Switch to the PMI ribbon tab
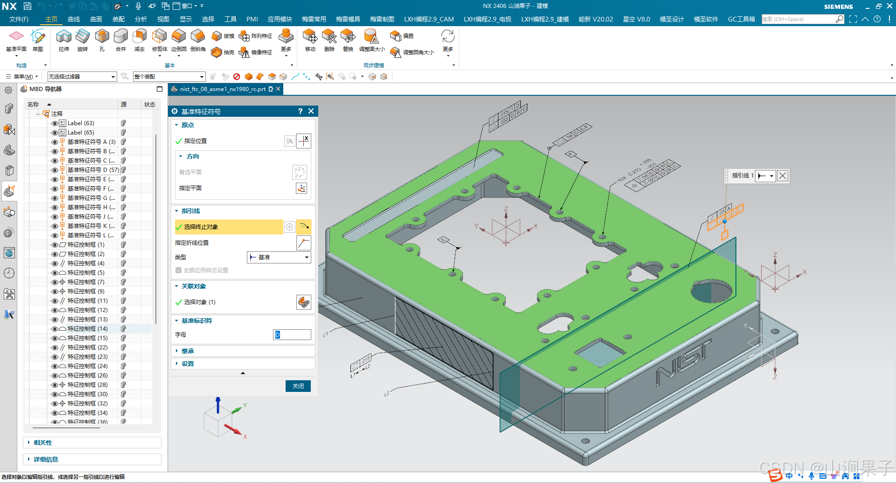896x483 pixels. [x=252, y=19]
